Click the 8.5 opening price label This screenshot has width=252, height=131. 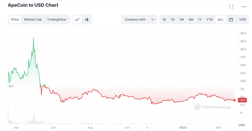[x=11, y=86]
